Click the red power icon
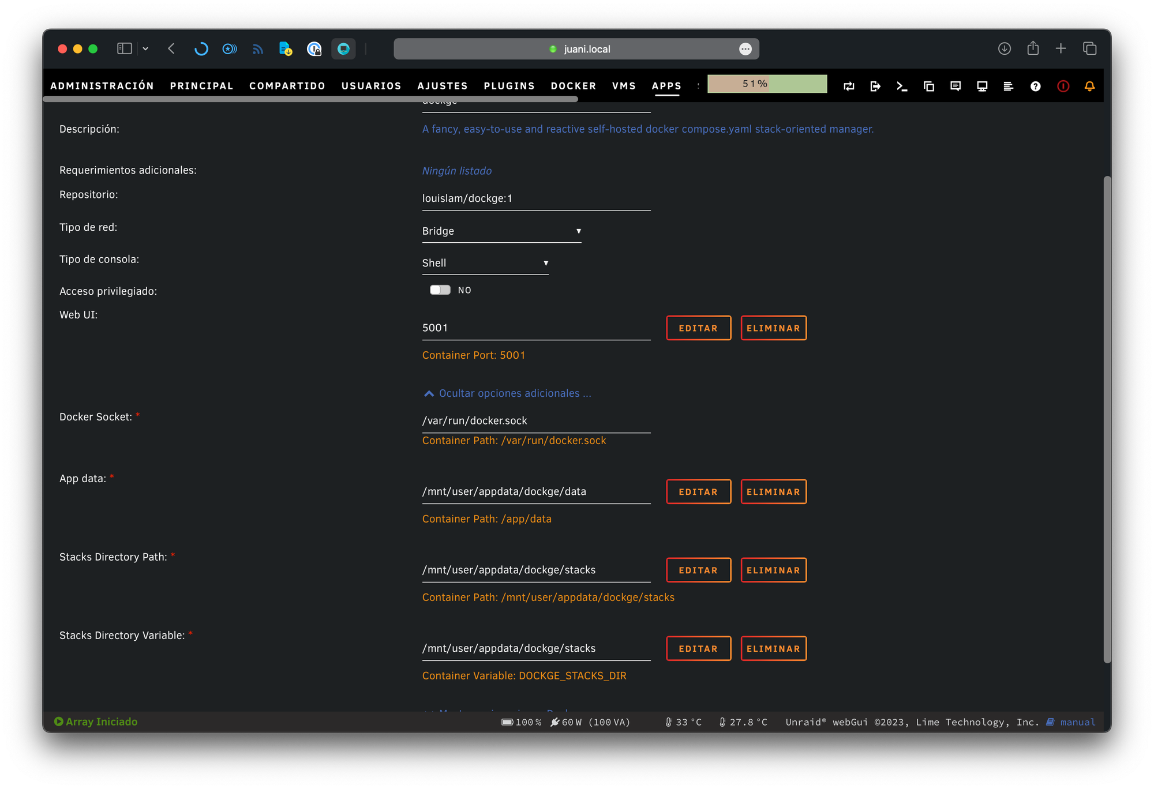Viewport: 1154px width, 789px height. point(1063,87)
